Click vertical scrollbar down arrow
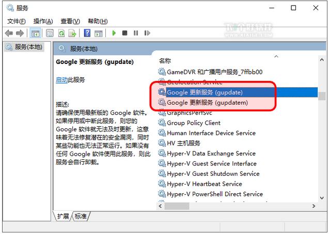 pyautogui.click(x=322, y=198)
